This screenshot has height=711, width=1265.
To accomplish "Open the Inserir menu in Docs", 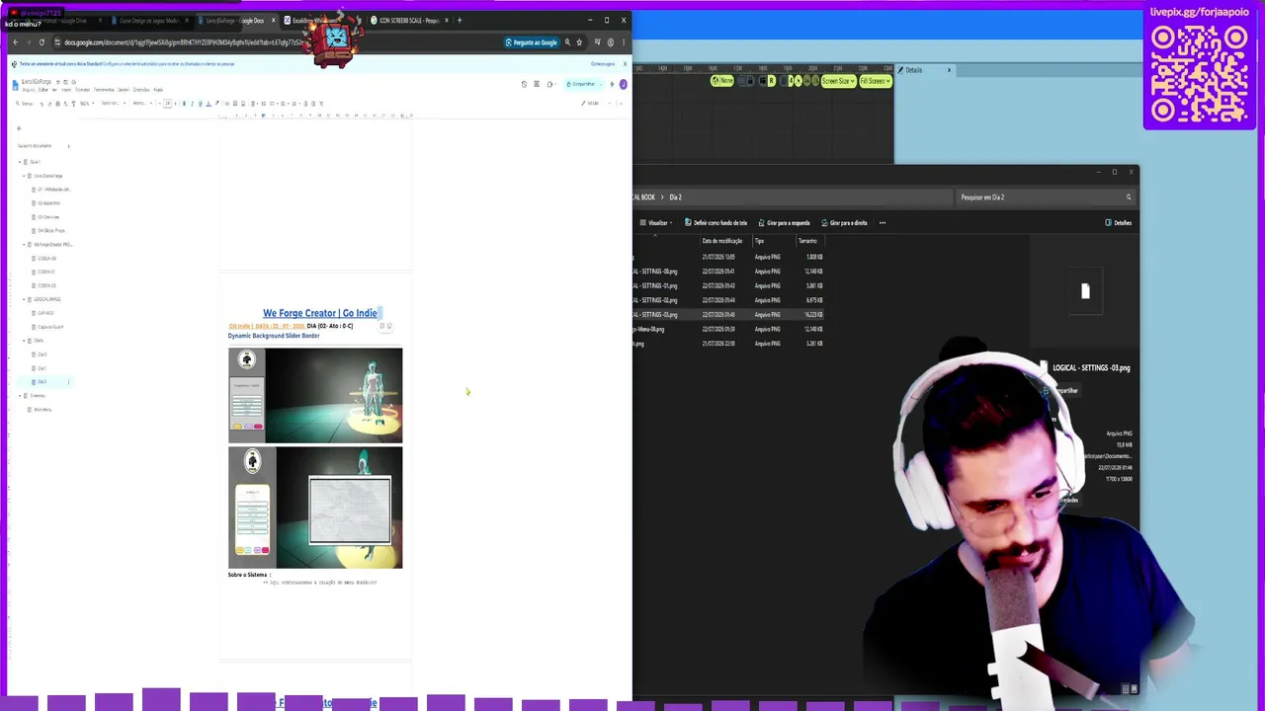I will pos(66,90).
